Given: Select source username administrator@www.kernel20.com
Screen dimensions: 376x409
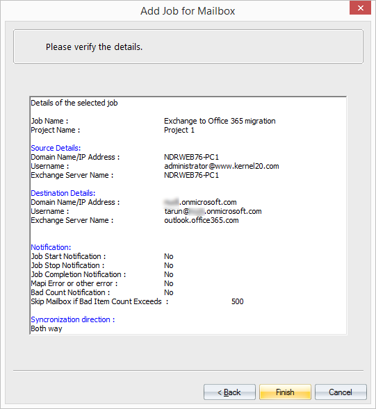Looking at the screenshot, I should click(222, 166).
